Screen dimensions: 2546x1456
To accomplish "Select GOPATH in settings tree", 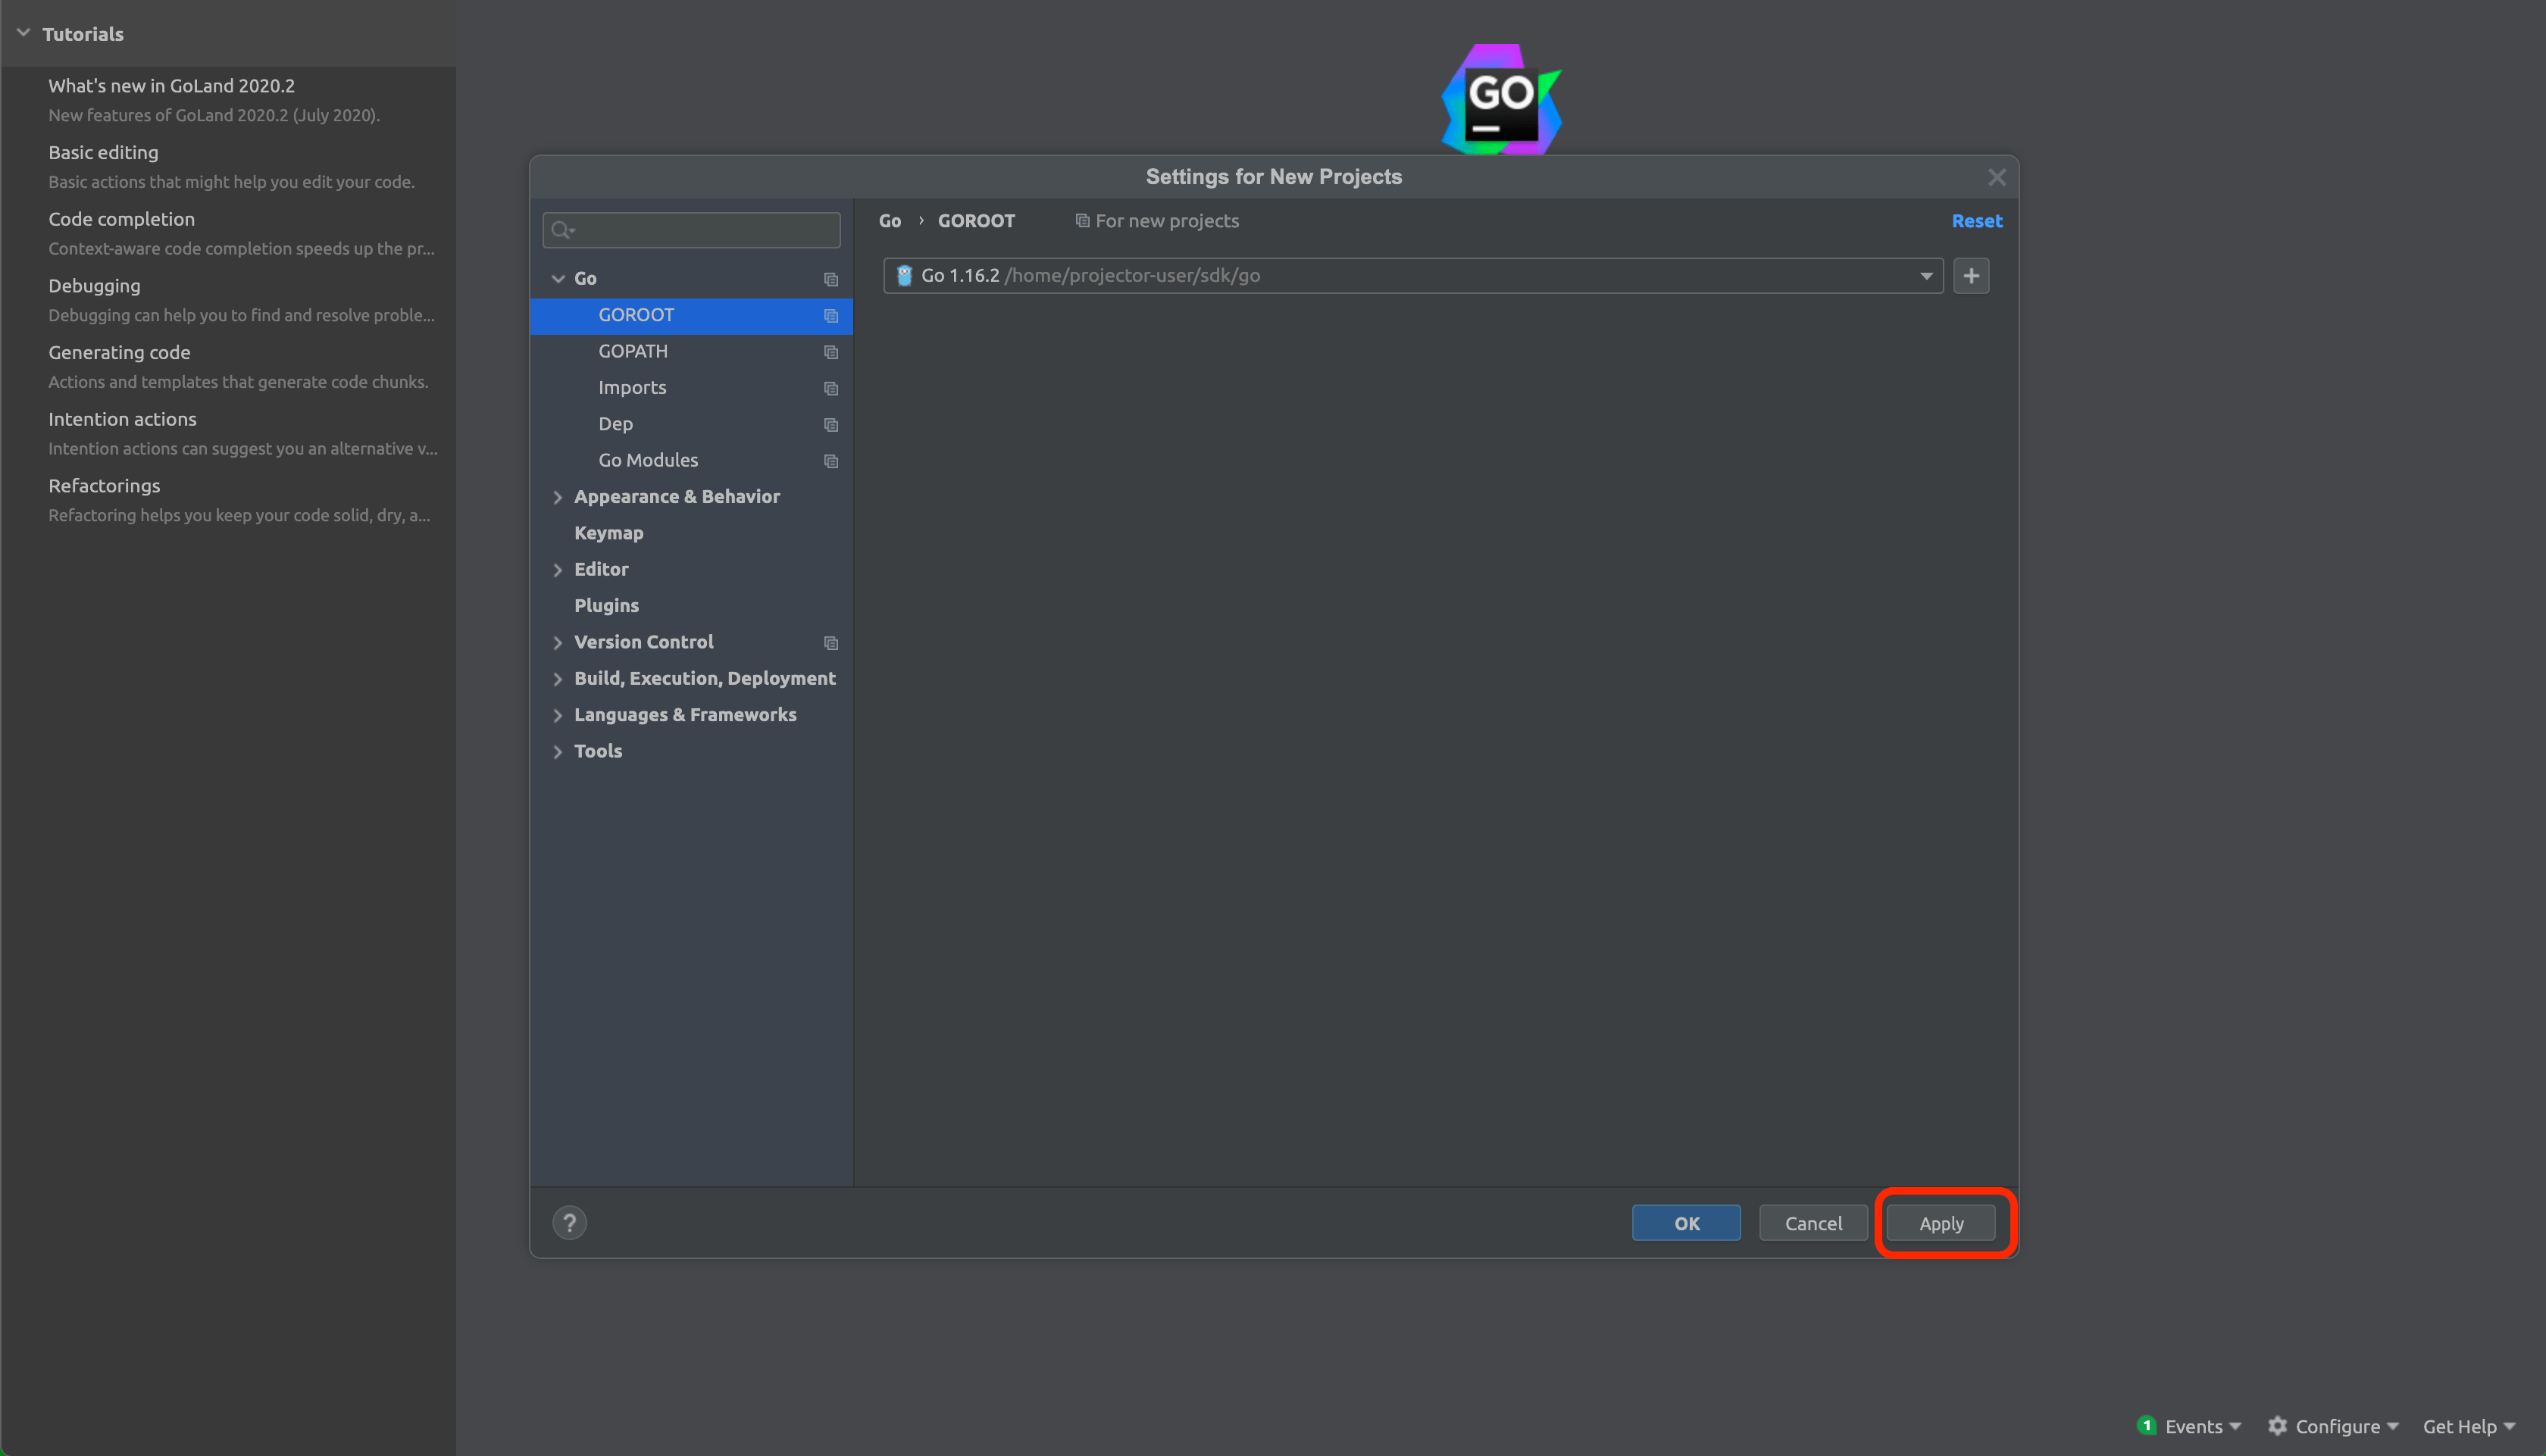I will pos(691,352).
